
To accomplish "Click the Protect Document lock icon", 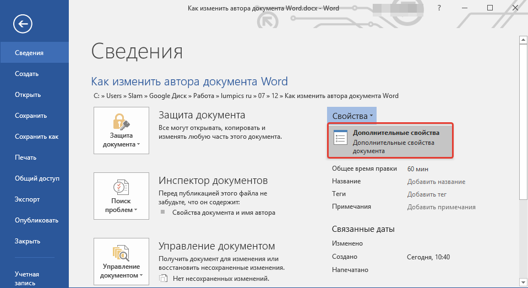I will [x=121, y=122].
